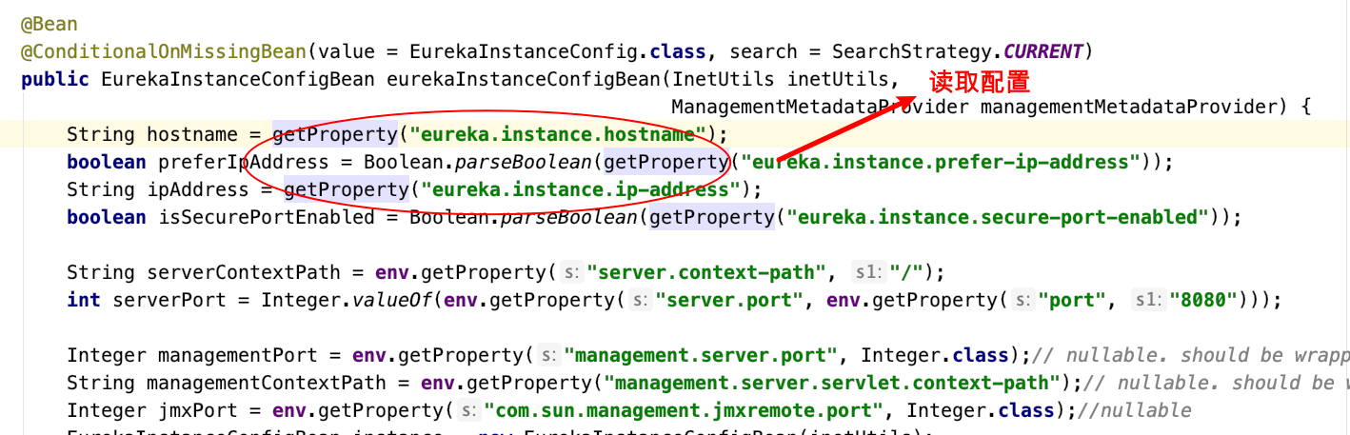Click the @Bean annotation

[x=49, y=24]
